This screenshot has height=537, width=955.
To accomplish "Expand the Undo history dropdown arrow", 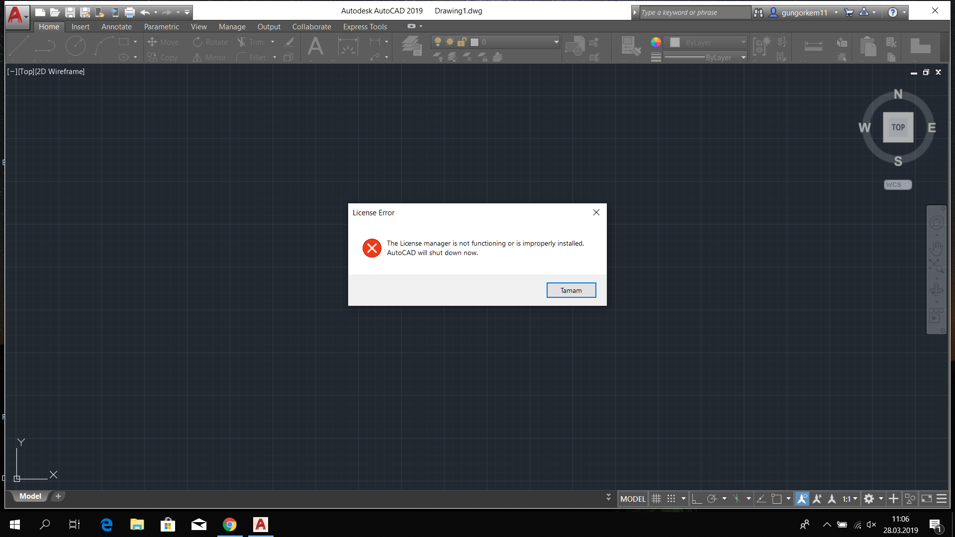I will pyautogui.click(x=156, y=12).
